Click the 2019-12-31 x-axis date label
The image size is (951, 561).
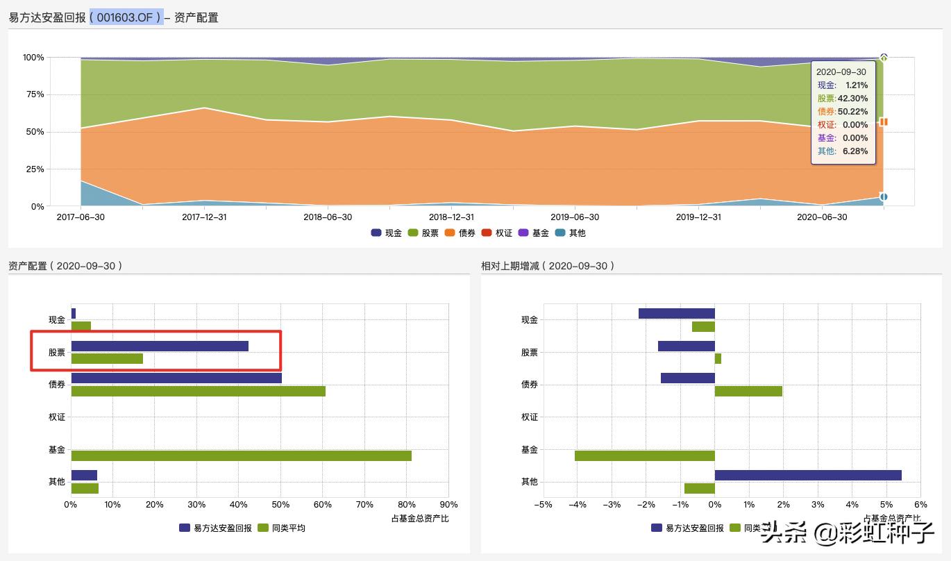click(x=698, y=217)
